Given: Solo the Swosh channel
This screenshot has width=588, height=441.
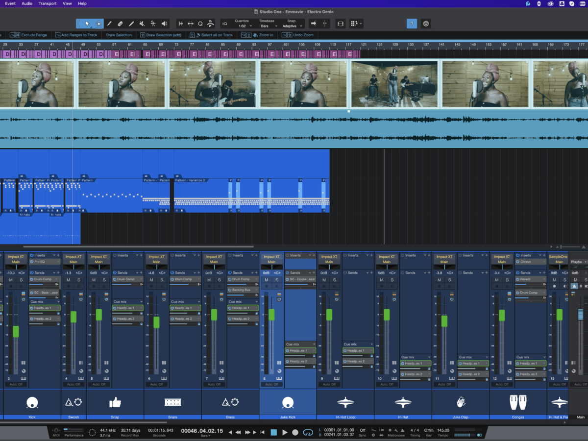Looking at the screenshot, I should click(x=79, y=280).
